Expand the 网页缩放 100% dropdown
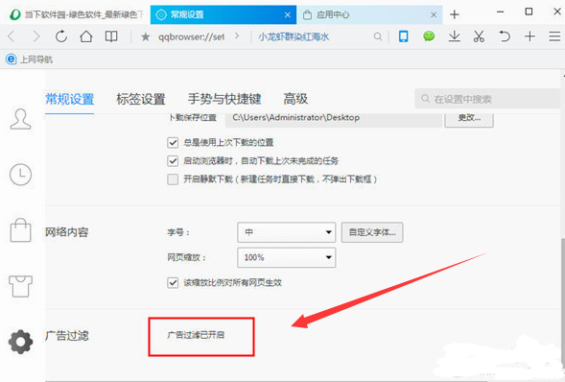Image resolution: width=565 pixels, height=382 pixels. [x=287, y=257]
